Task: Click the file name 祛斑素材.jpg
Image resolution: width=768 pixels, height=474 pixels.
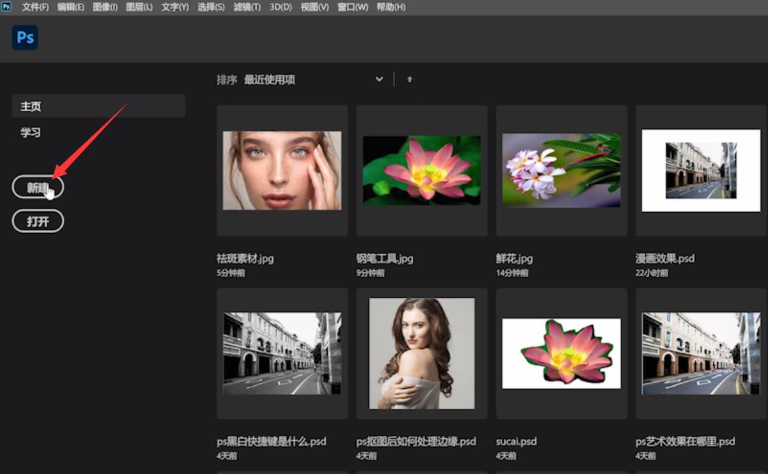Action: (x=245, y=259)
